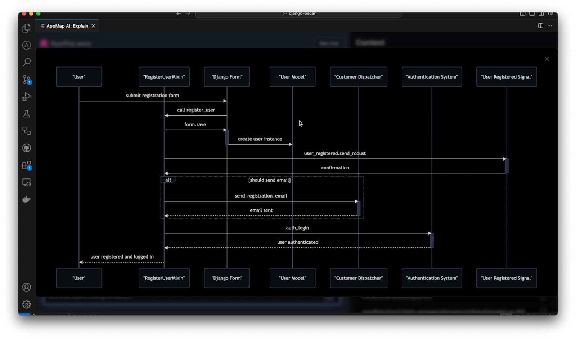576x339 pixels.
Task: Open the Manage settings gear
Action: pos(26,304)
